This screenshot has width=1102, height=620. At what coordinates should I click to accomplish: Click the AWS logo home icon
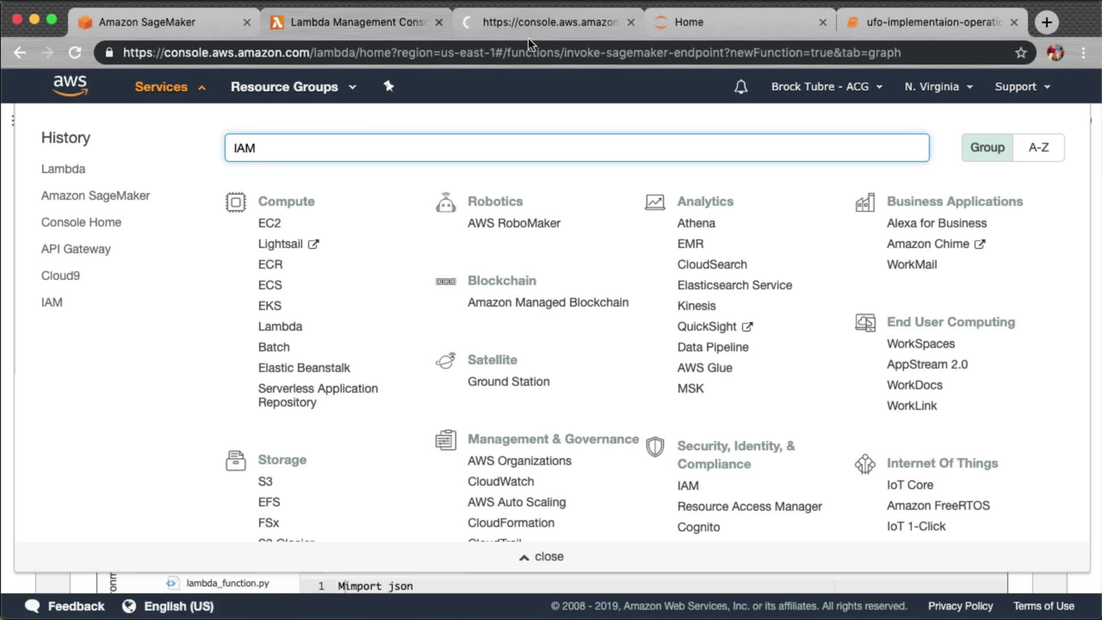click(70, 86)
